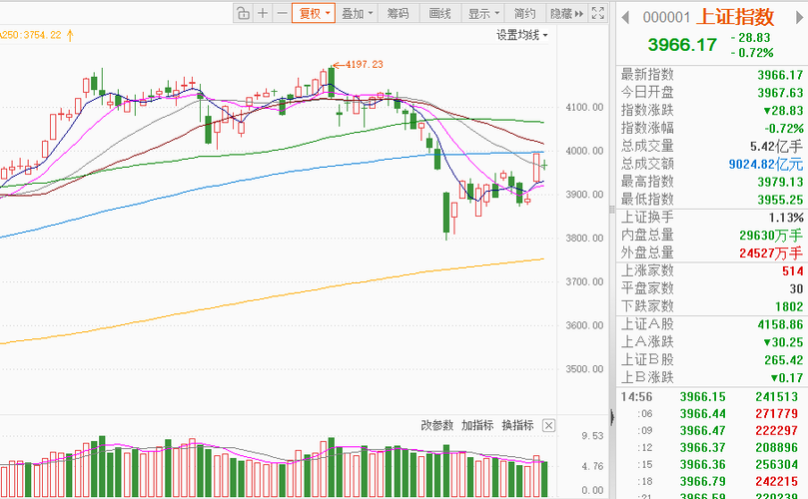Viewport: 808px width, 499px height.
Task: Expand the 叠加 overlay dropdown
Action: click(x=357, y=13)
